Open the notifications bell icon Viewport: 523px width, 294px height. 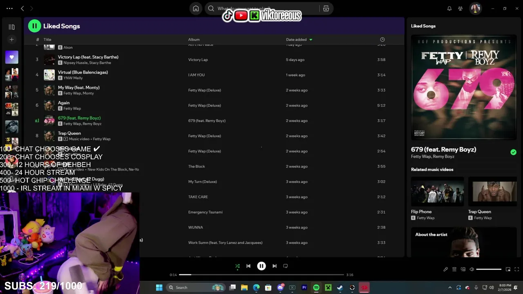tap(449, 9)
